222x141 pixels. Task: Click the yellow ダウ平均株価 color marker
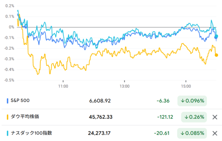(7, 117)
